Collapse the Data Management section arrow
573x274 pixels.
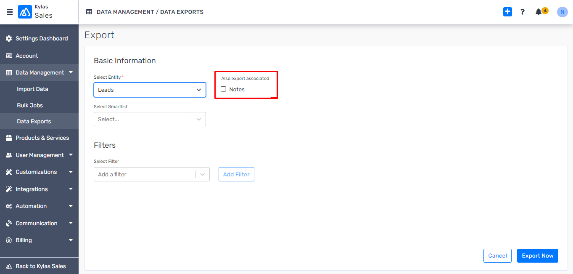71,72
